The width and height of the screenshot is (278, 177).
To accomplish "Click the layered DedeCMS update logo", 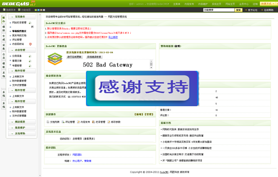I will 55,59.
